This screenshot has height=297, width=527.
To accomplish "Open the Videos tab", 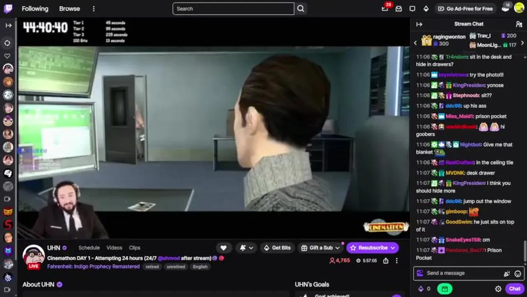I will [x=114, y=248].
